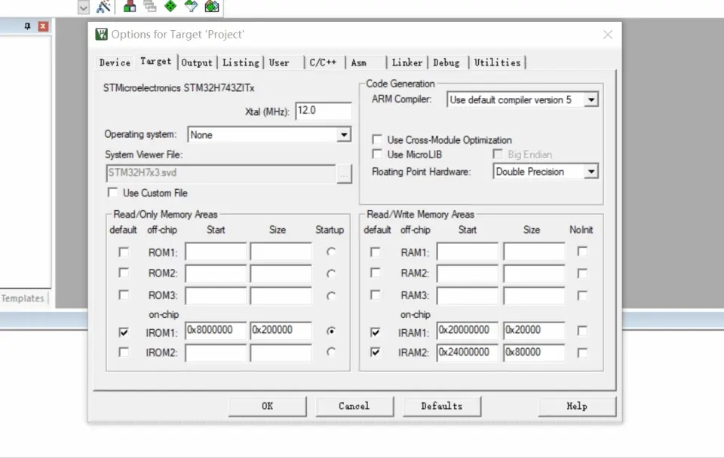724x458 pixels.
Task: Open the Templates tab in left panel
Action: coord(23,298)
